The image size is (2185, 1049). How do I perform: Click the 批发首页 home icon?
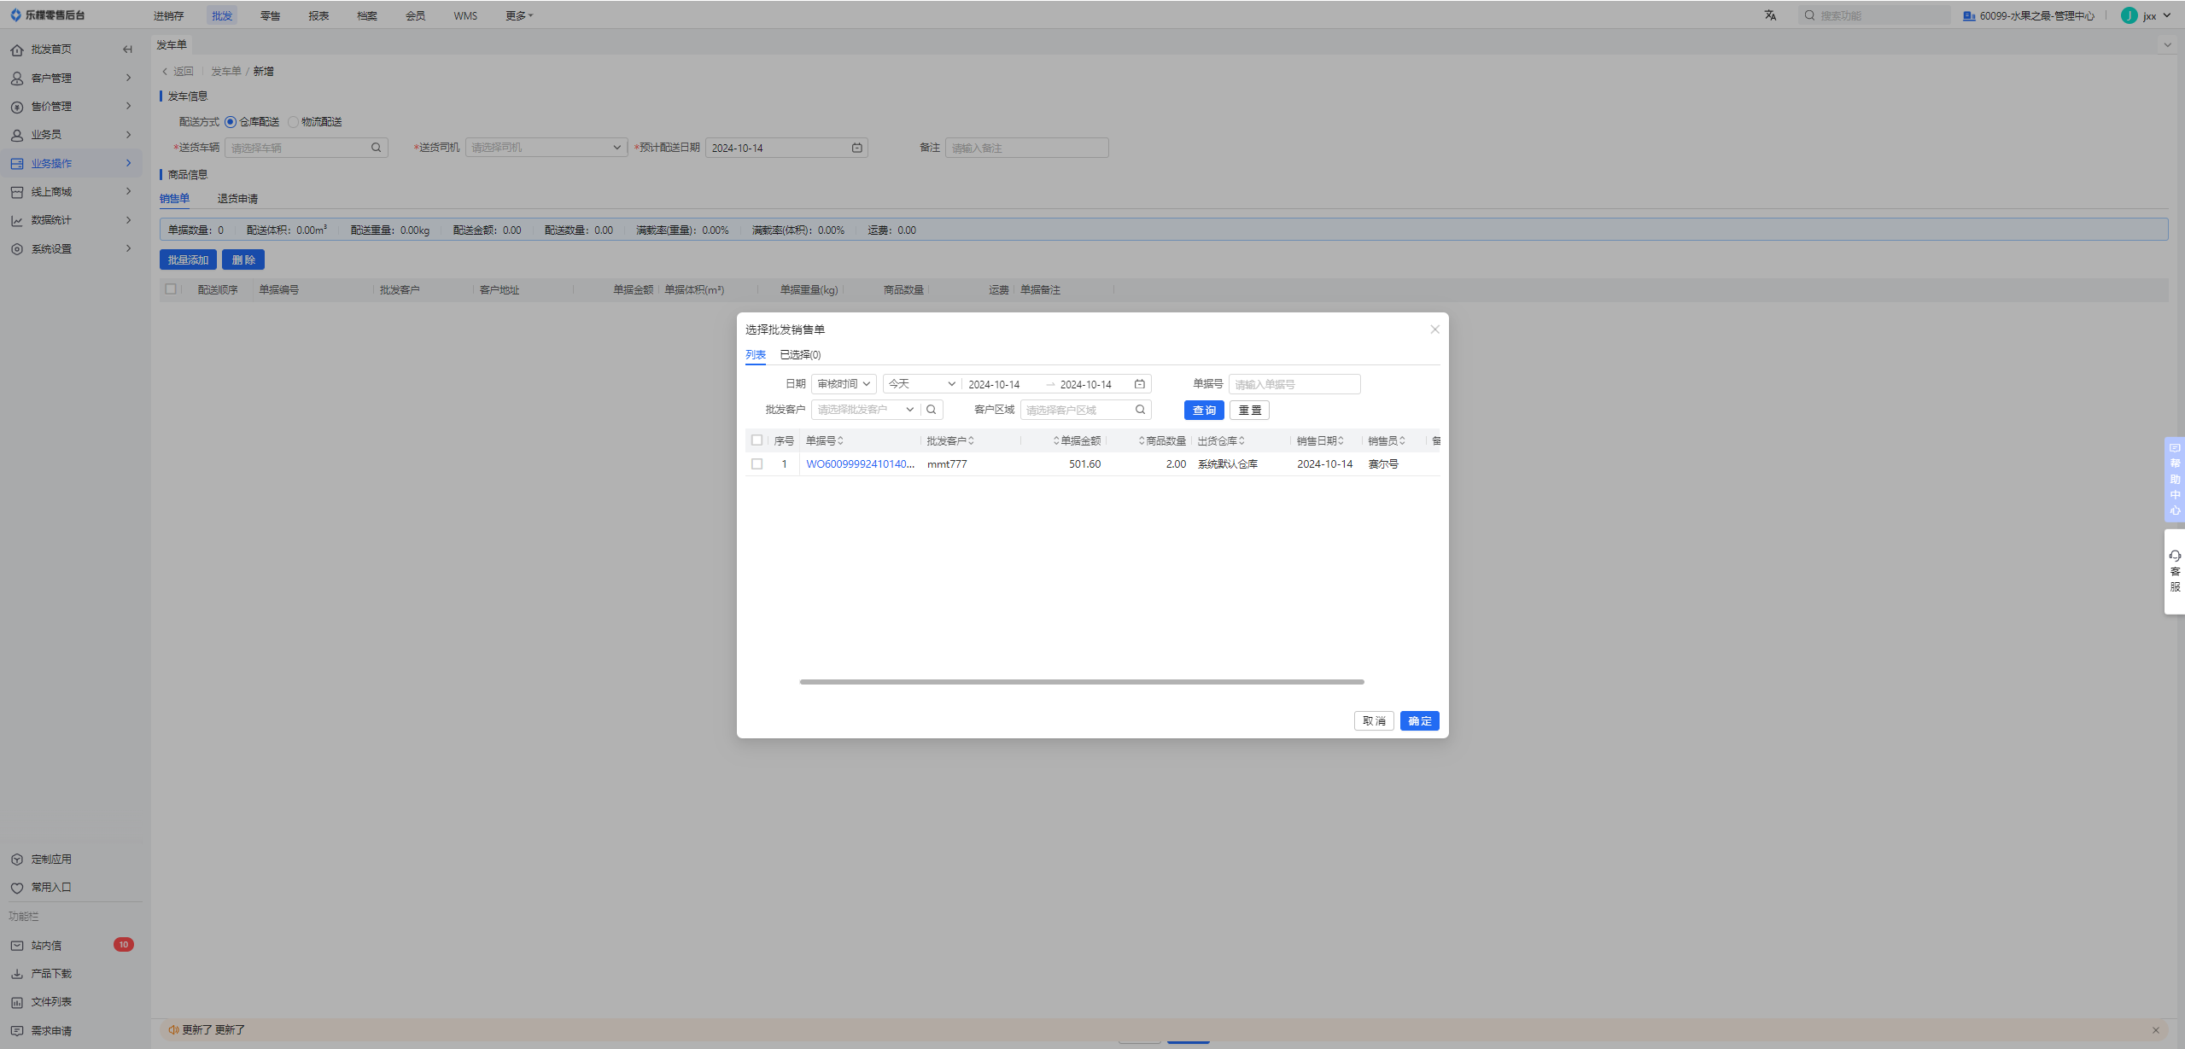[x=16, y=50]
